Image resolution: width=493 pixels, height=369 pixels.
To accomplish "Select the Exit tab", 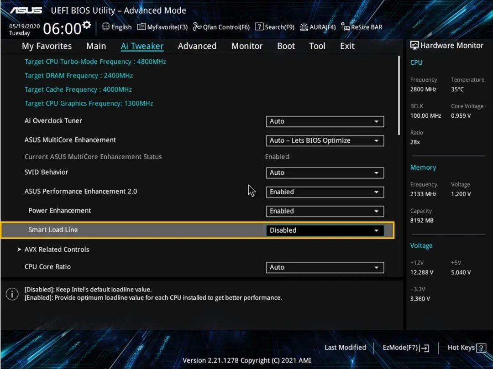I will (347, 46).
